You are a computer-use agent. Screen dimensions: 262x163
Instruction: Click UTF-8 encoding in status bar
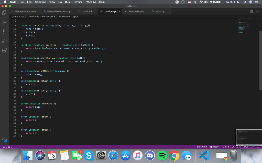tap(226, 147)
